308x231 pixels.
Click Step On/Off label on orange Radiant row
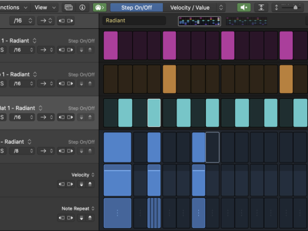pyautogui.click(x=81, y=74)
